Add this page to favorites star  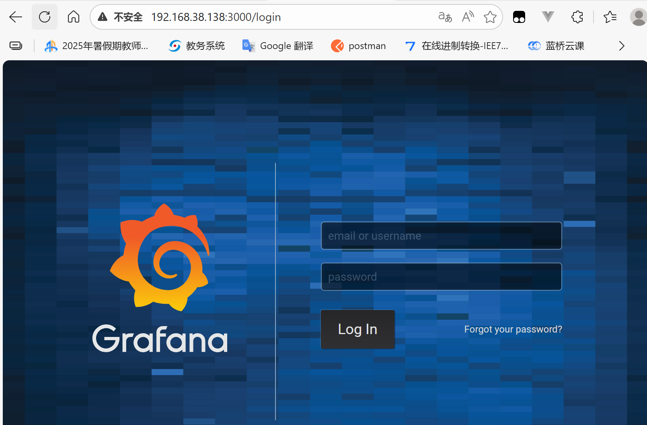[490, 17]
